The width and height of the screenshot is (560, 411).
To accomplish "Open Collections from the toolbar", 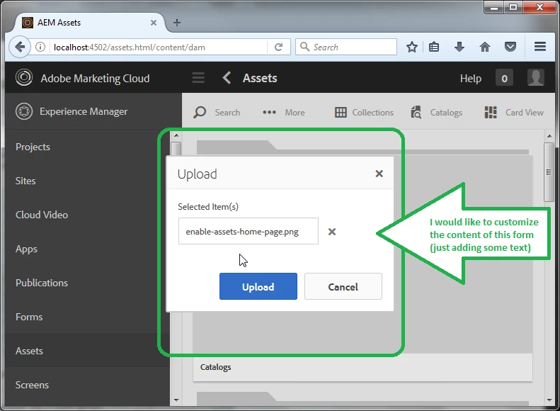I will pyautogui.click(x=364, y=112).
